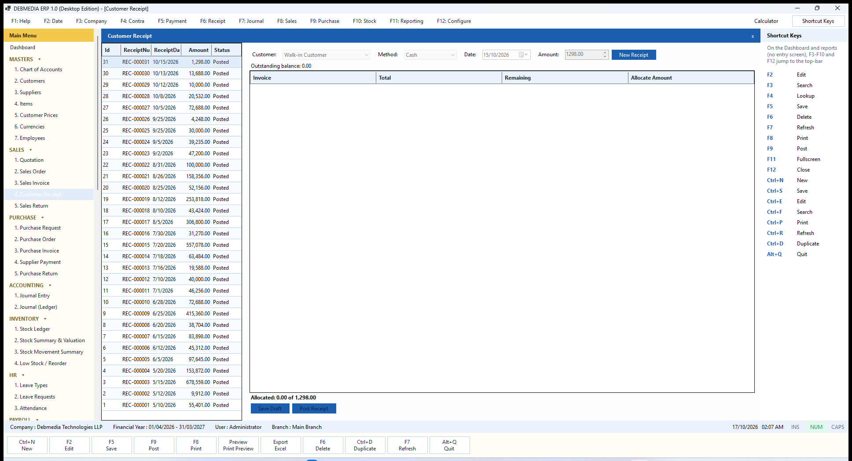Image resolution: width=852 pixels, height=461 pixels.
Task: Click Post Receipt button
Action: point(314,409)
